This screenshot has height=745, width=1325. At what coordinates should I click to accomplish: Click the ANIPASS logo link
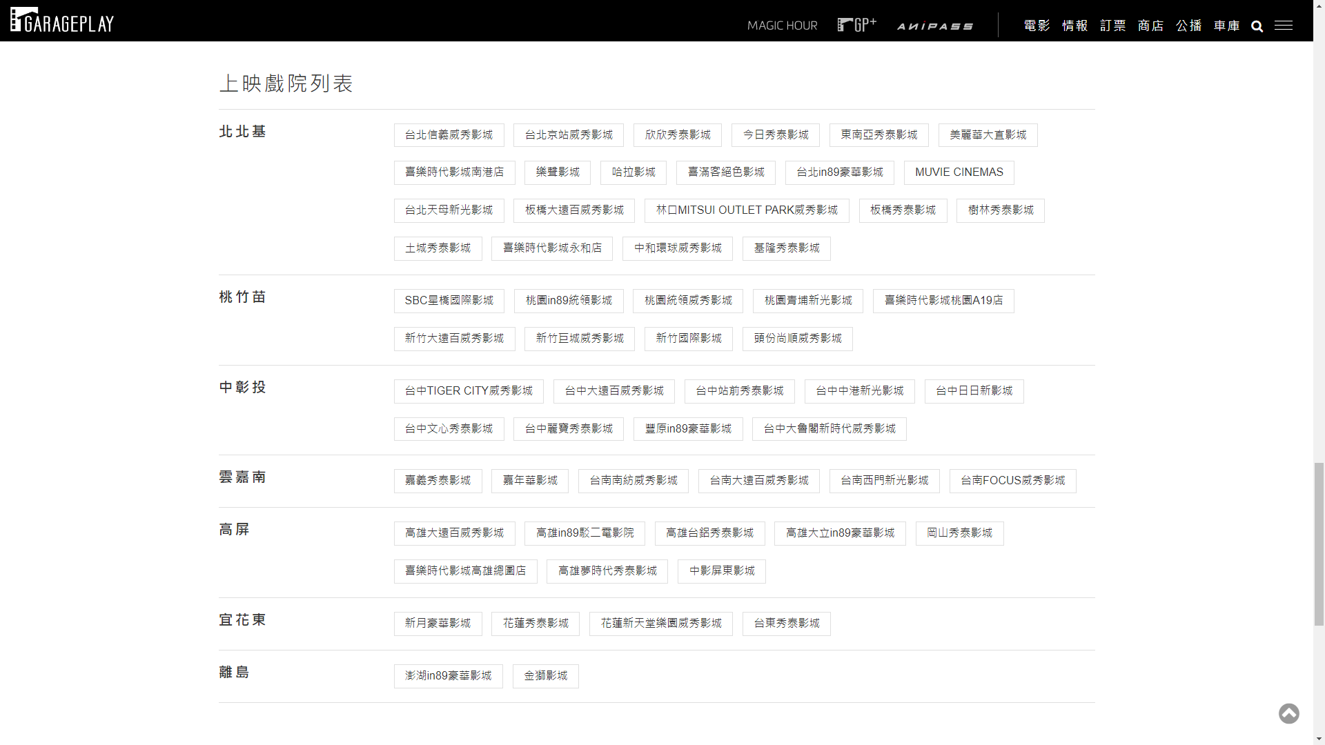pyautogui.click(x=935, y=26)
